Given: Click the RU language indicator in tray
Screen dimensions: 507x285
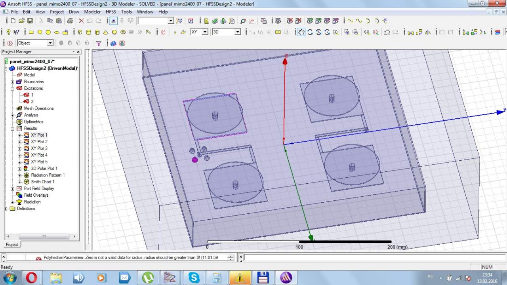Looking at the screenshot, I should [x=431, y=277].
